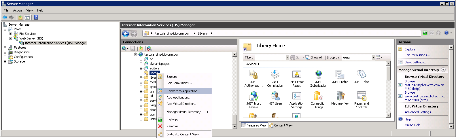The image size is (456, 138).
Task: Open the View menu
Action: [x=29, y=10]
